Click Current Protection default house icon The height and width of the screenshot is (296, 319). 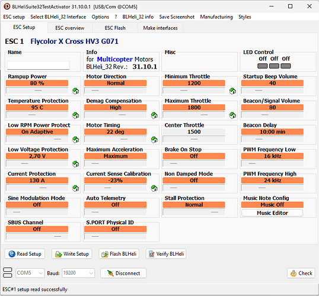pyautogui.click(x=76, y=188)
